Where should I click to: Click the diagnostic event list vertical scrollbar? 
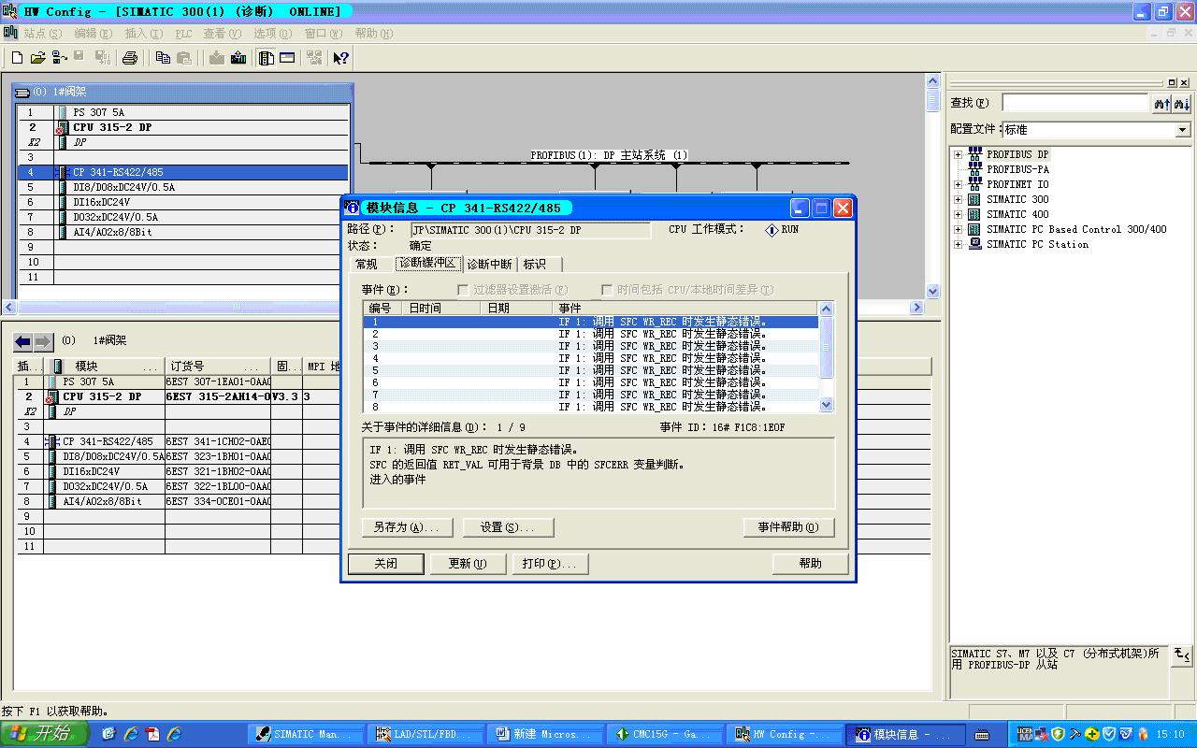coord(826,357)
